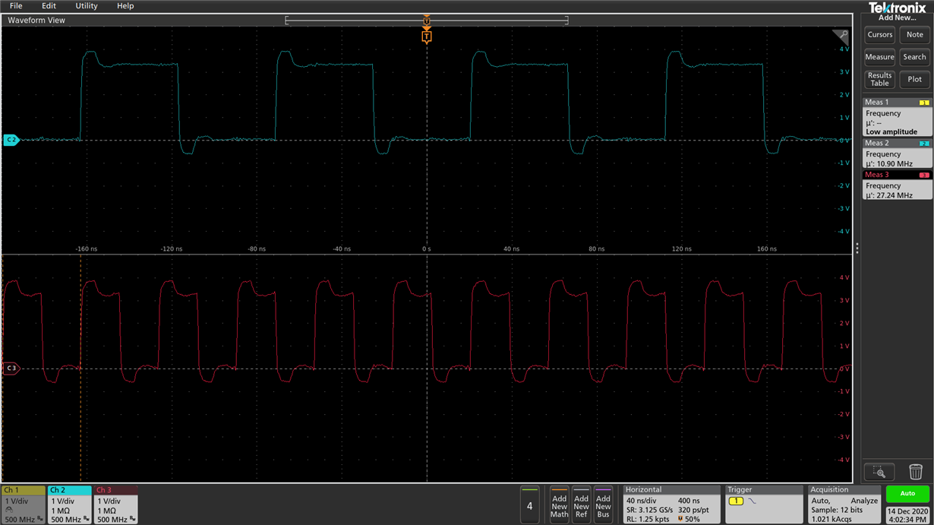
Task: Add new Cursors to the display
Action: [x=880, y=35]
